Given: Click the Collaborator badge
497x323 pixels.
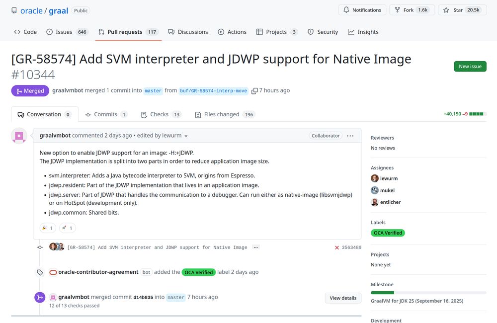Looking at the screenshot, I should [x=326, y=136].
